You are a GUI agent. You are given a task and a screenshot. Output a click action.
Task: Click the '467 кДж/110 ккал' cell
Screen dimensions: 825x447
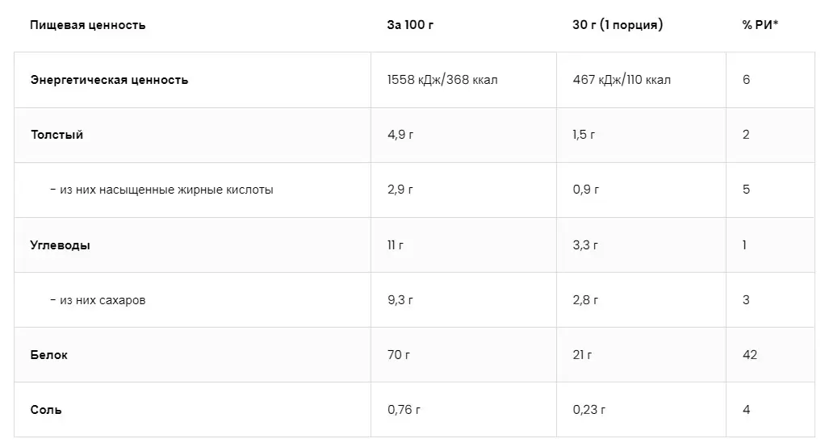622,80
